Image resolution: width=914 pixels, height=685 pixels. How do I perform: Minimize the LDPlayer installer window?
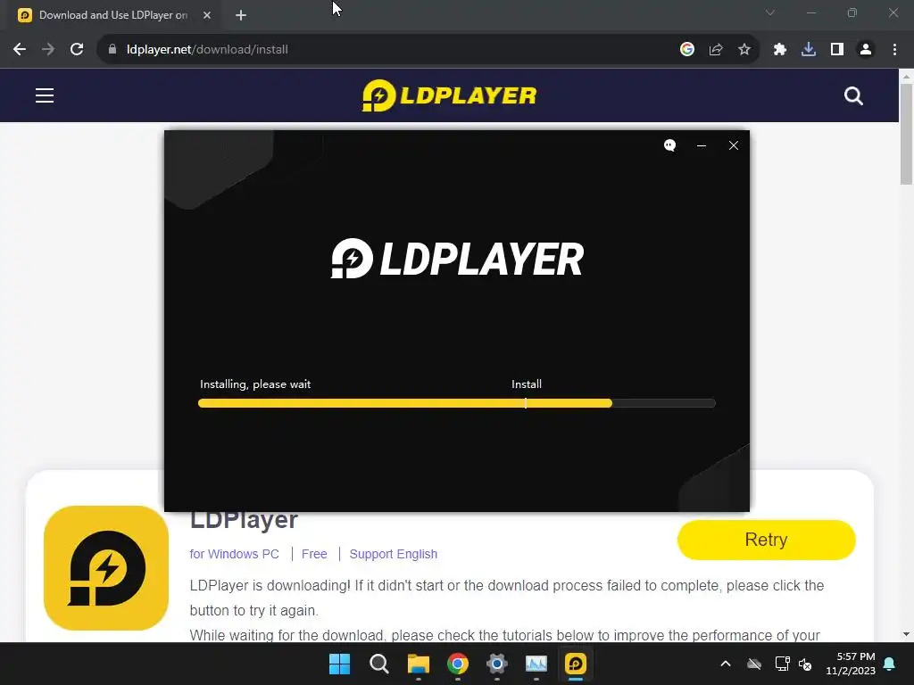(x=702, y=145)
